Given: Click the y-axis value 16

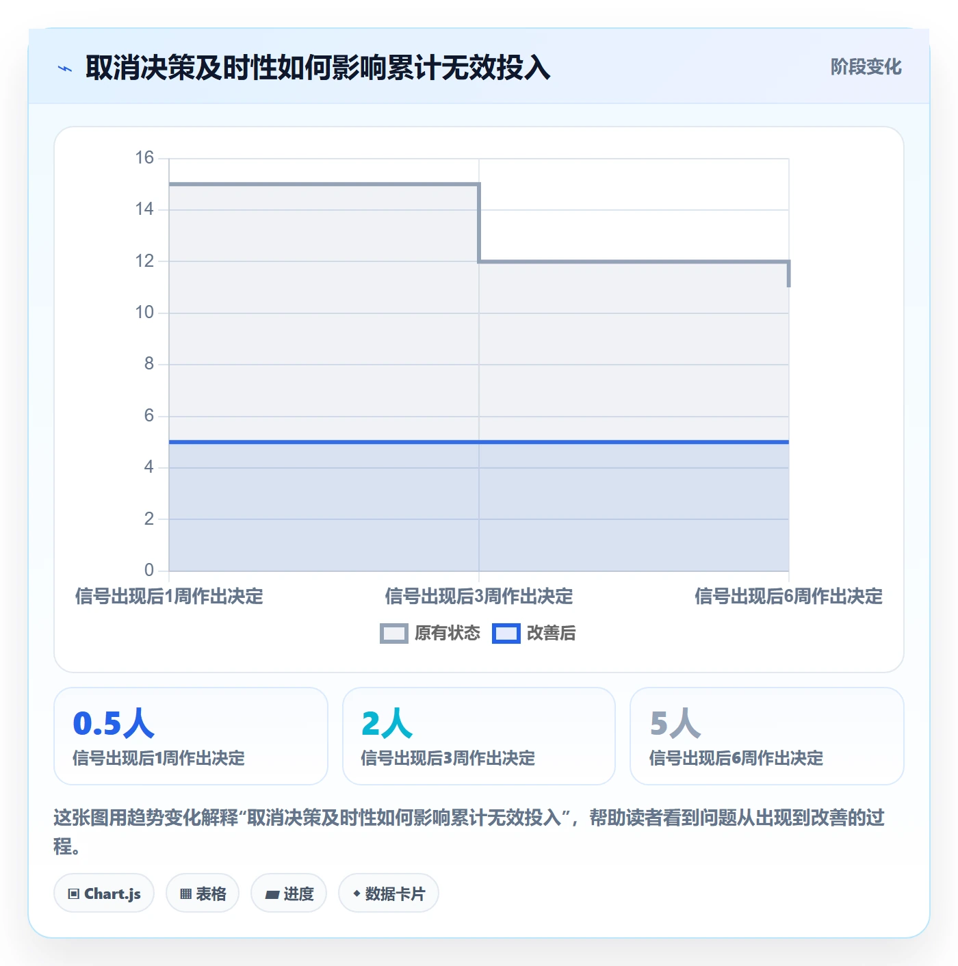Looking at the screenshot, I should point(144,158).
